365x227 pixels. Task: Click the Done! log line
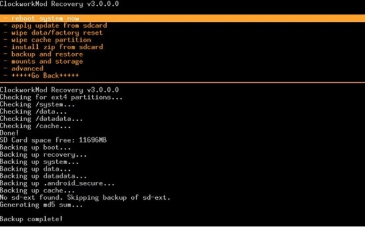pyautogui.click(x=9, y=133)
